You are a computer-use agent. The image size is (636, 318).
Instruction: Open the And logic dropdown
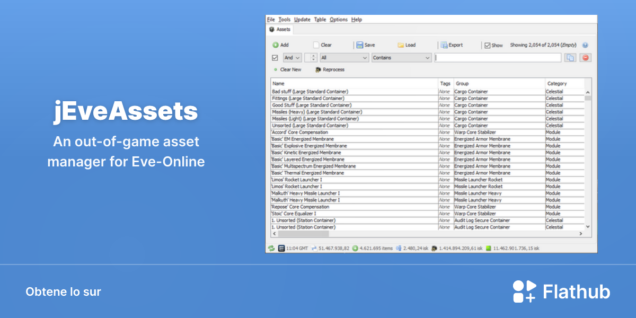[292, 58]
